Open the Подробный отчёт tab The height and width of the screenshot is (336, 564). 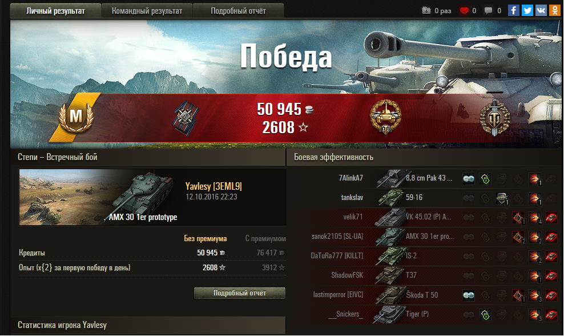tap(238, 11)
